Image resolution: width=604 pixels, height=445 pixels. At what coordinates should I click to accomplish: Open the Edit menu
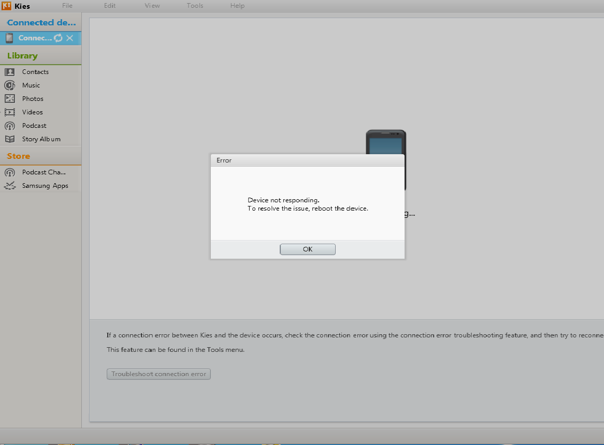click(x=110, y=6)
